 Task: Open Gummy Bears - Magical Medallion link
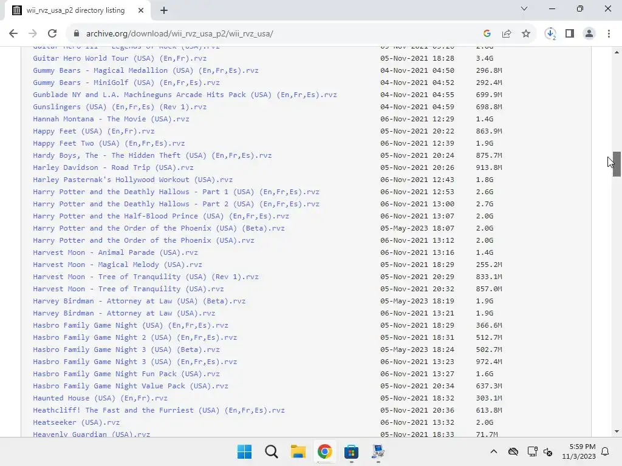(x=146, y=70)
